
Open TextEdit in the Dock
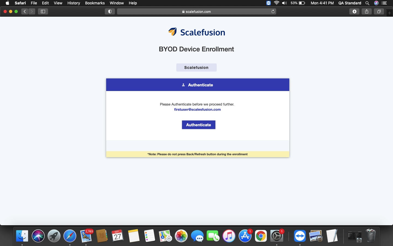pyautogui.click(x=332, y=236)
